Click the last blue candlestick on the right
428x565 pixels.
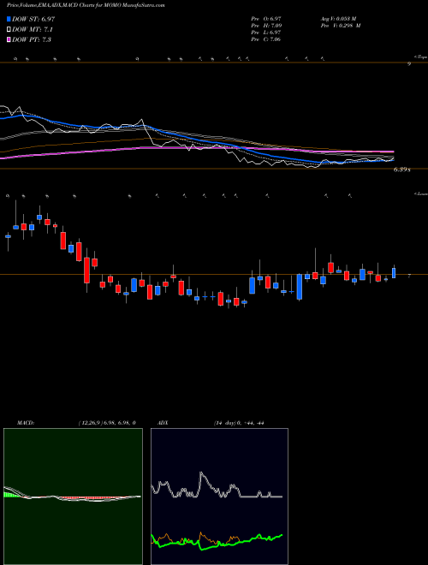[394, 272]
